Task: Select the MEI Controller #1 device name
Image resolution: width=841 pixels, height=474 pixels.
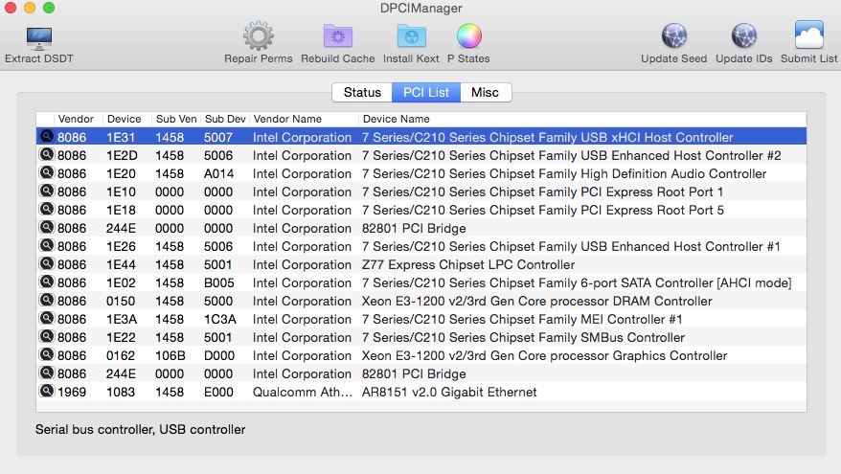Action: [x=522, y=320]
